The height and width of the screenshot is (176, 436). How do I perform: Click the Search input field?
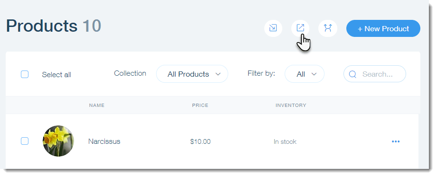click(375, 74)
